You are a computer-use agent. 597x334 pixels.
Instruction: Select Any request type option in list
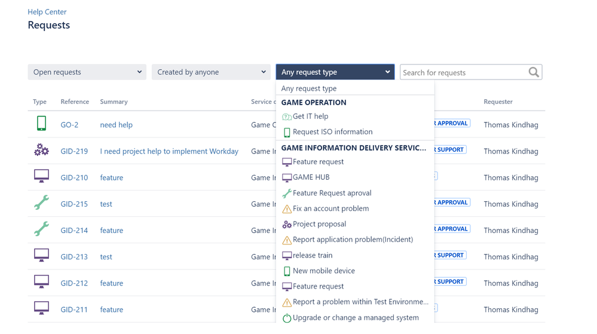355,88
